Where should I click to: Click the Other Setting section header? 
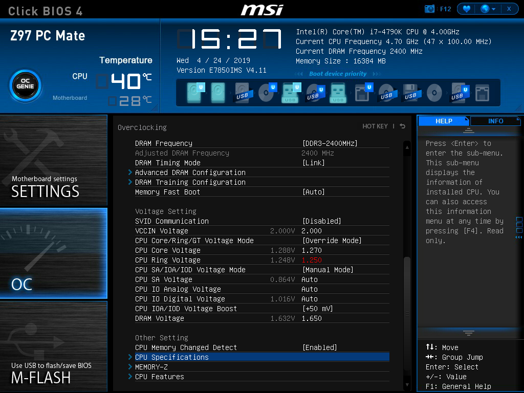tap(161, 338)
